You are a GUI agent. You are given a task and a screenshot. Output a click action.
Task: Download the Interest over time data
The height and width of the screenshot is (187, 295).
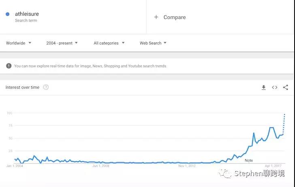pos(263,88)
